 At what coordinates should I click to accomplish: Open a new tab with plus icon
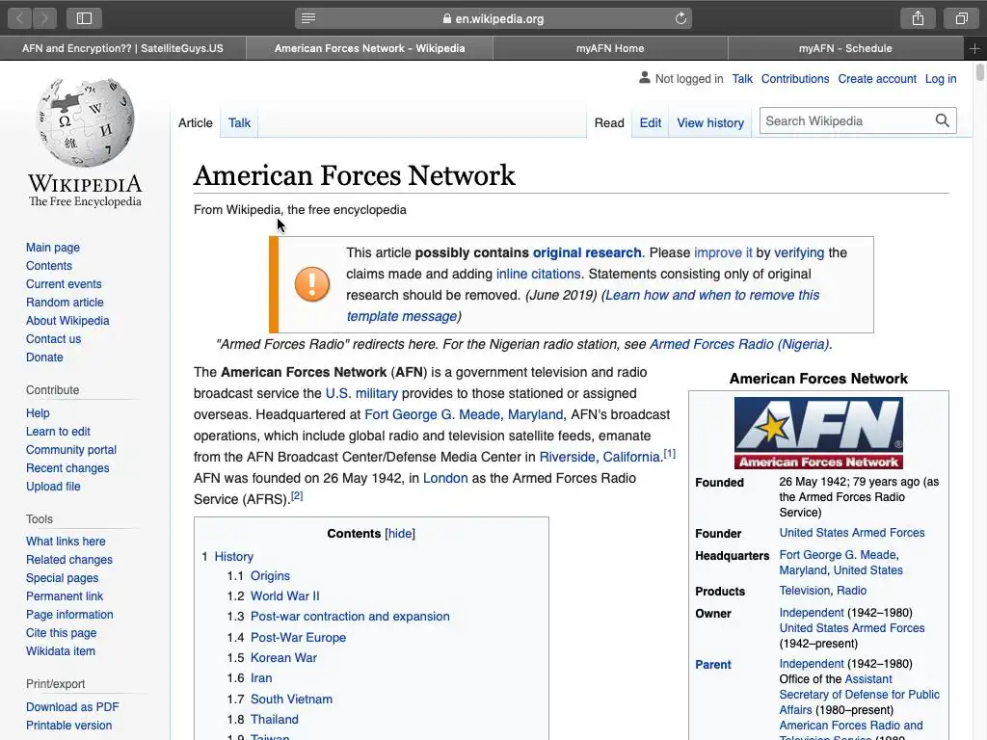[974, 48]
